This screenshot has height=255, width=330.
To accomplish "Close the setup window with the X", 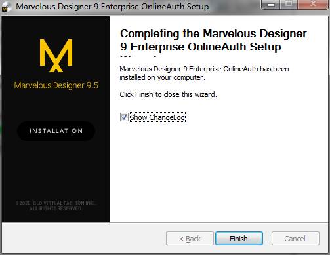I will tap(313, 5).
